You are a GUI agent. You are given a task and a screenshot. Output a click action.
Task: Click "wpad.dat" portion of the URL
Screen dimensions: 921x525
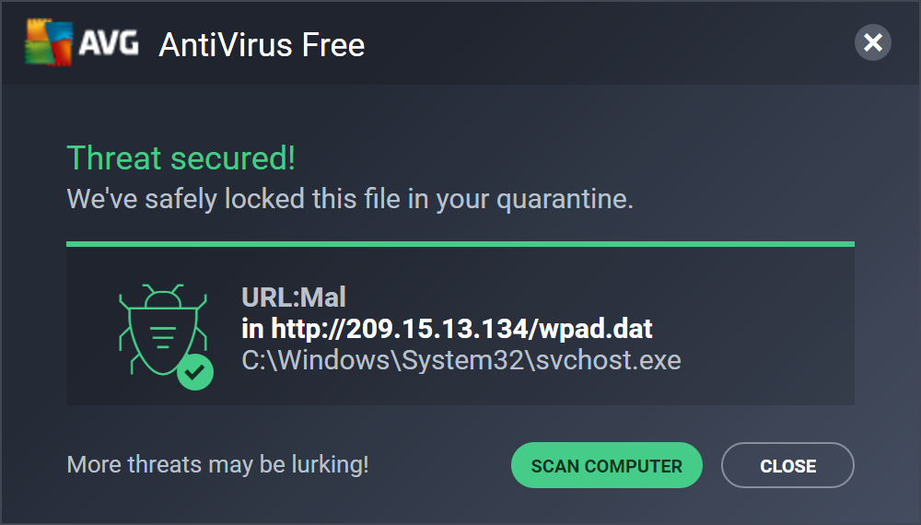coord(596,329)
